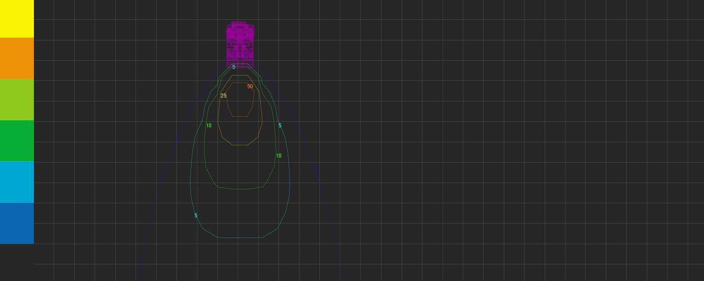Click the cyan 5 label on right side
Screen dimensions: 704x281
coord(280,126)
